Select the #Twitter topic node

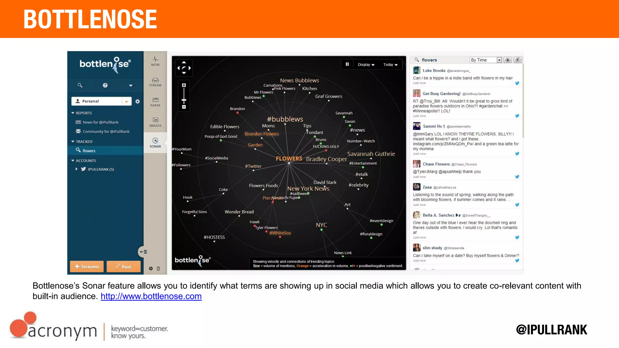[253, 166]
